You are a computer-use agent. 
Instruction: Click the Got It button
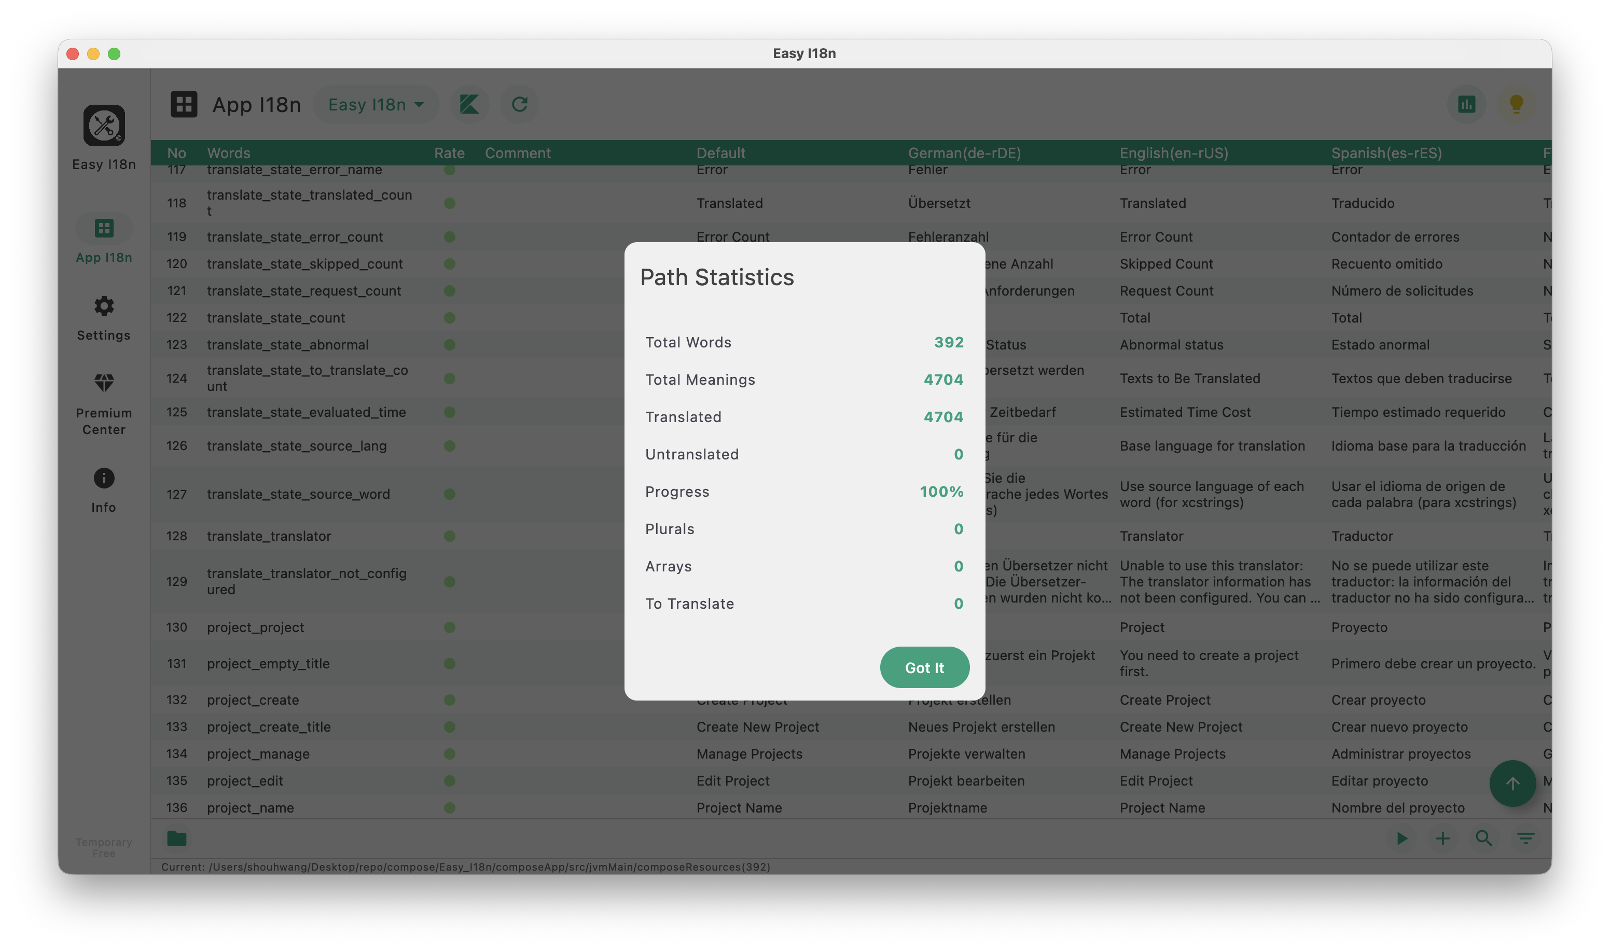coord(924,667)
